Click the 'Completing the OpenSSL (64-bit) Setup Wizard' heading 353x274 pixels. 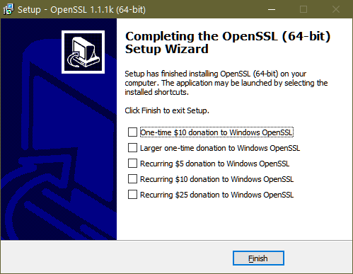pyautogui.click(x=228, y=42)
